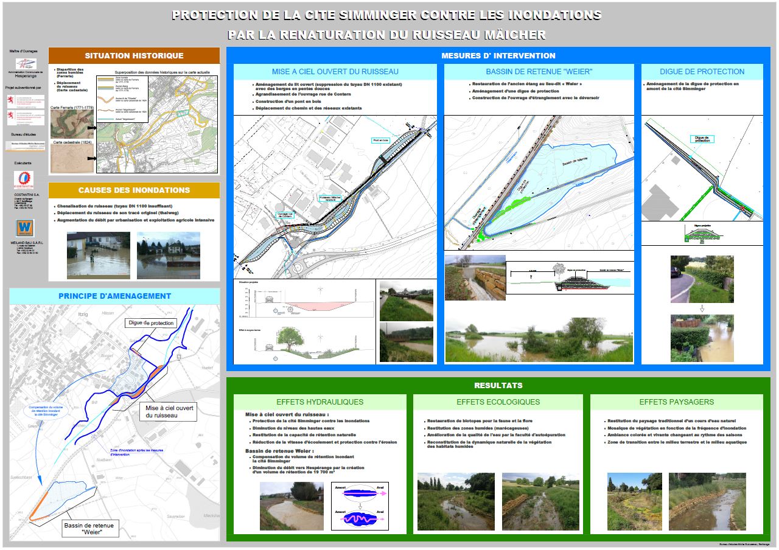
Task: Click the 'Bassin de retenue Weier' callout box
Action: click(x=89, y=528)
